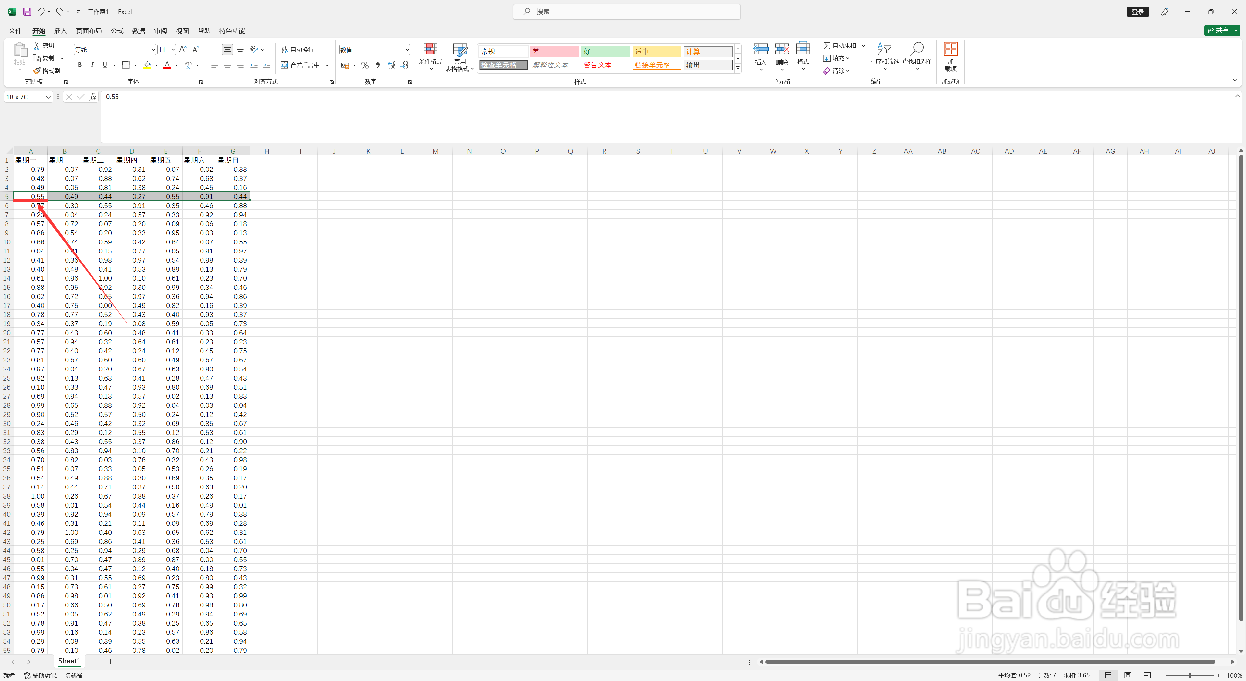Click the search box at top
The height and width of the screenshot is (681, 1246).
[x=626, y=12]
